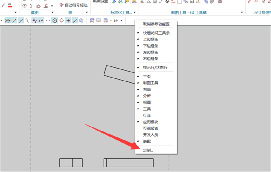Enable 可视报告 tab in the context menu

click(156, 128)
